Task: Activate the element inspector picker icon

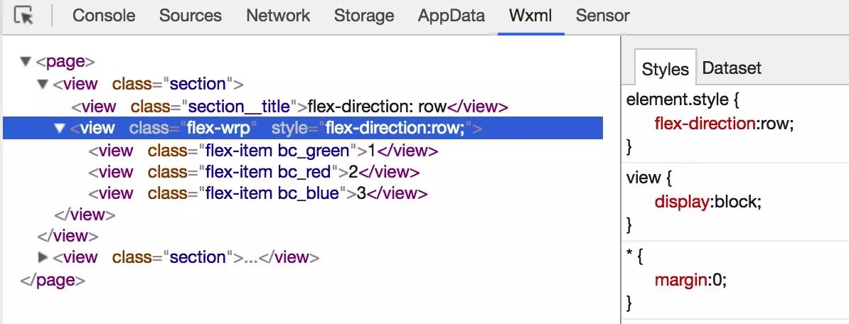Action: click(24, 16)
